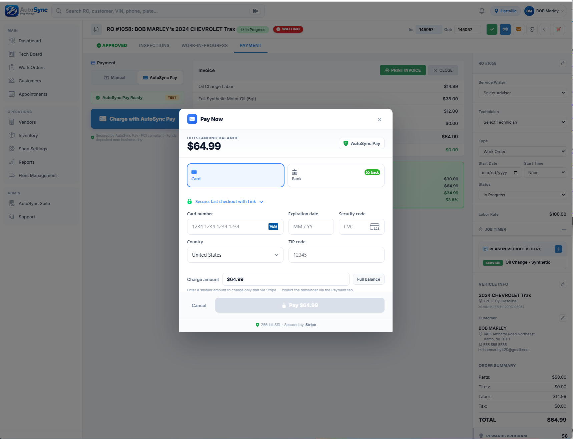The image size is (573, 439).
Task: Open Work Orders in the sidebar
Action: pos(41,67)
